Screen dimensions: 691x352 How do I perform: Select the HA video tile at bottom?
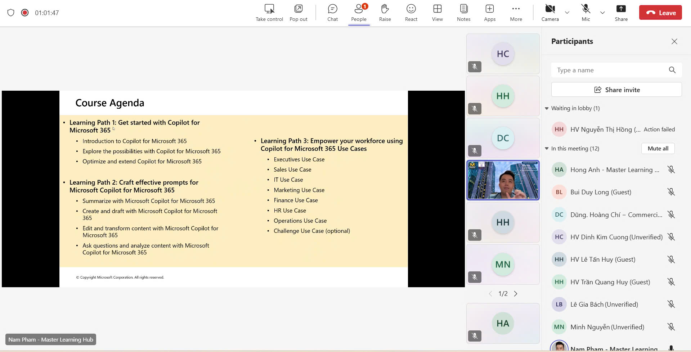coord(503,324)
